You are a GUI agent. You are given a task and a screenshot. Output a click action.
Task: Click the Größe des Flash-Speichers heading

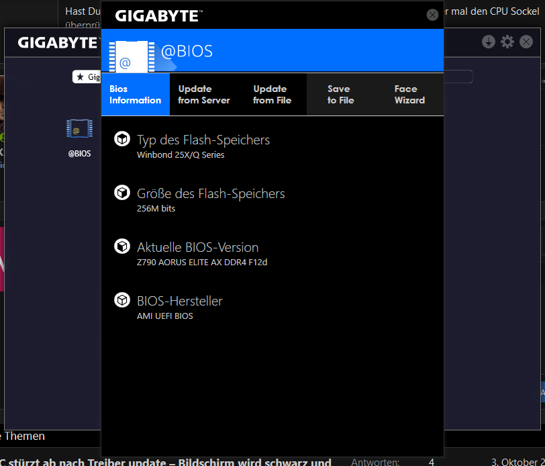tap(211, 193)
